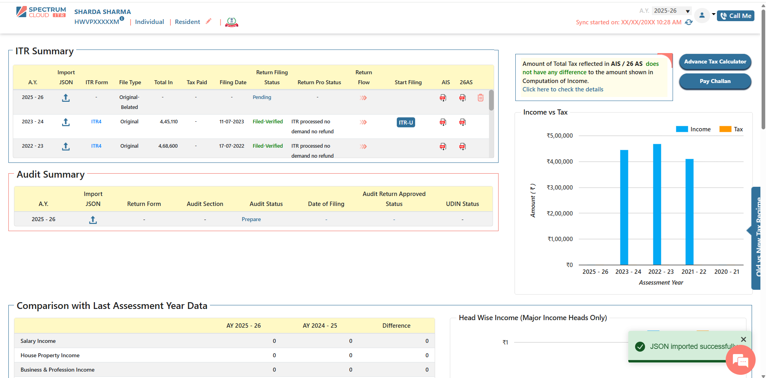Open 26AS PDF for 2022-23 row
The height and width of the screenshot is (378, 766).
(462, 146)
